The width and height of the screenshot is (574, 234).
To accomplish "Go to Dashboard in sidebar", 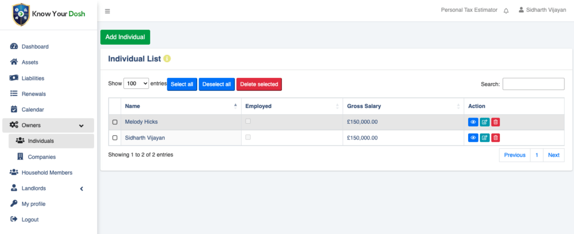I will click(35, 46).
